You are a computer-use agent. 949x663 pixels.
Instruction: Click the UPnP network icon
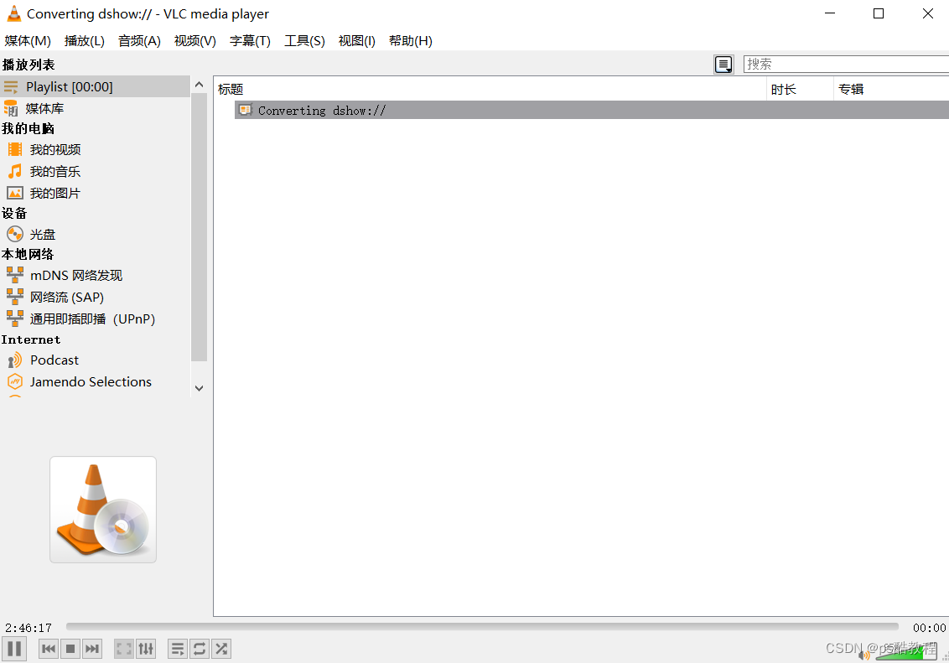coord(15,319)
